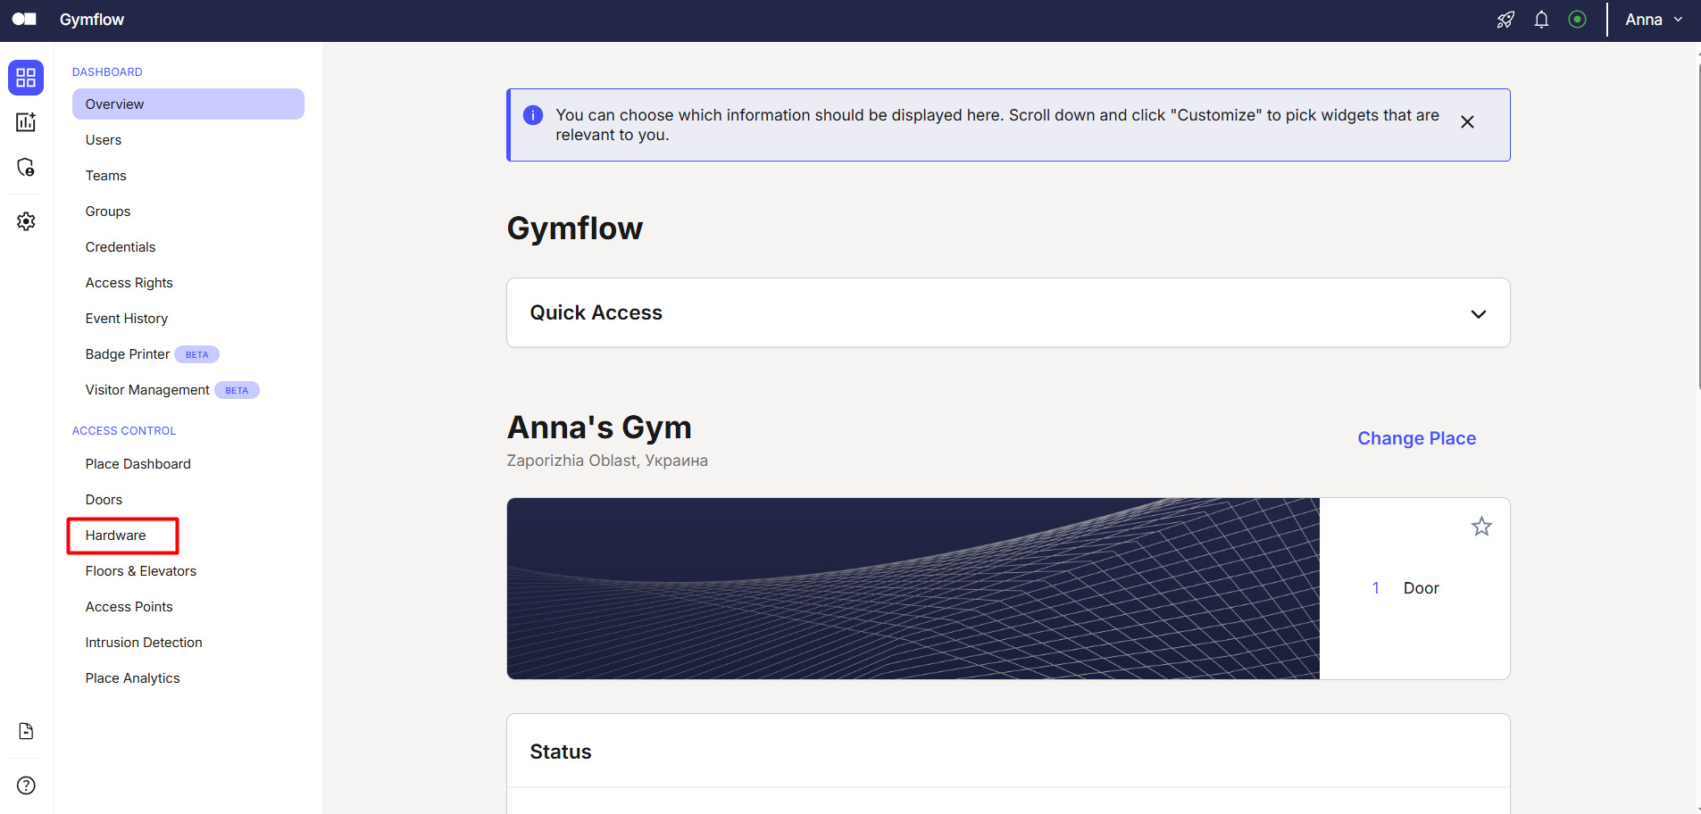
Task: Dismiss the Customize info banner
Action: (1467, 122)
